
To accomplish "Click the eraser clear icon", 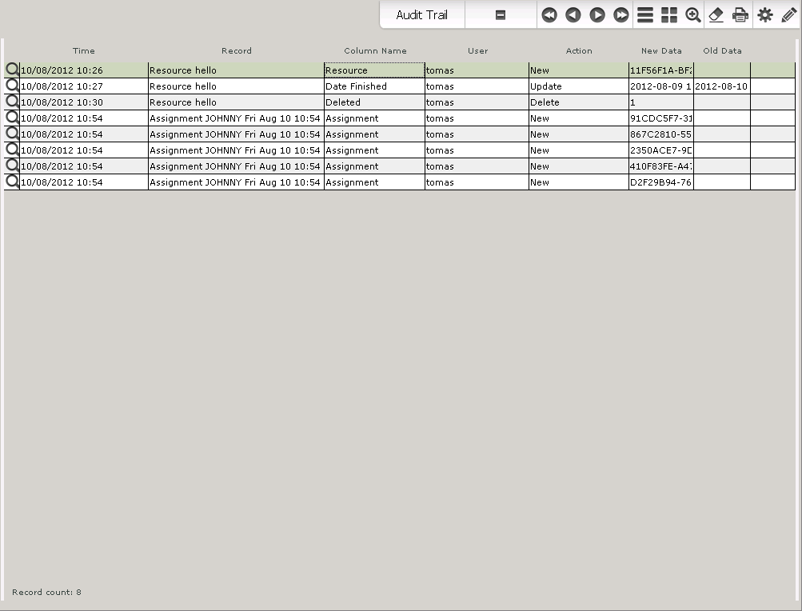I will 716,15.
